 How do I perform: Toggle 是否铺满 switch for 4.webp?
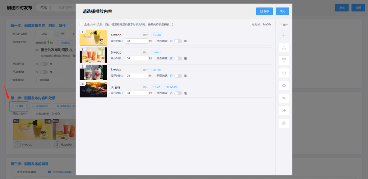[x=178, y=41]
